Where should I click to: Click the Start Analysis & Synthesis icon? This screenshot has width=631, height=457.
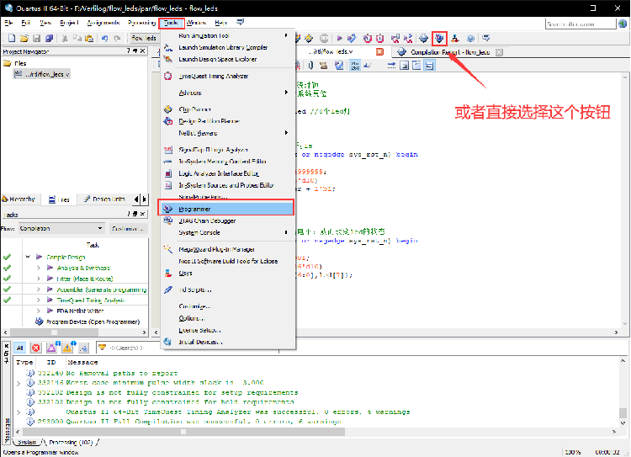click(352, 38)
